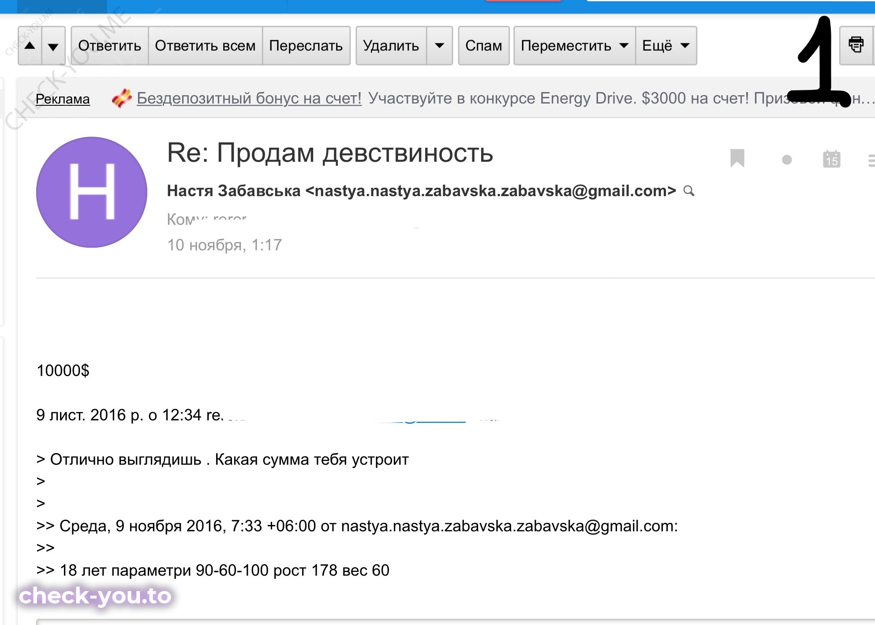The image size is (875, 625).
Task: Go to previous message with up arrow
Action: coord(30,46)
